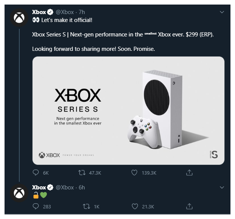Reply to the Xbox Series S tweet
This screenshot has width=235, height=219.
coord(36,173)
